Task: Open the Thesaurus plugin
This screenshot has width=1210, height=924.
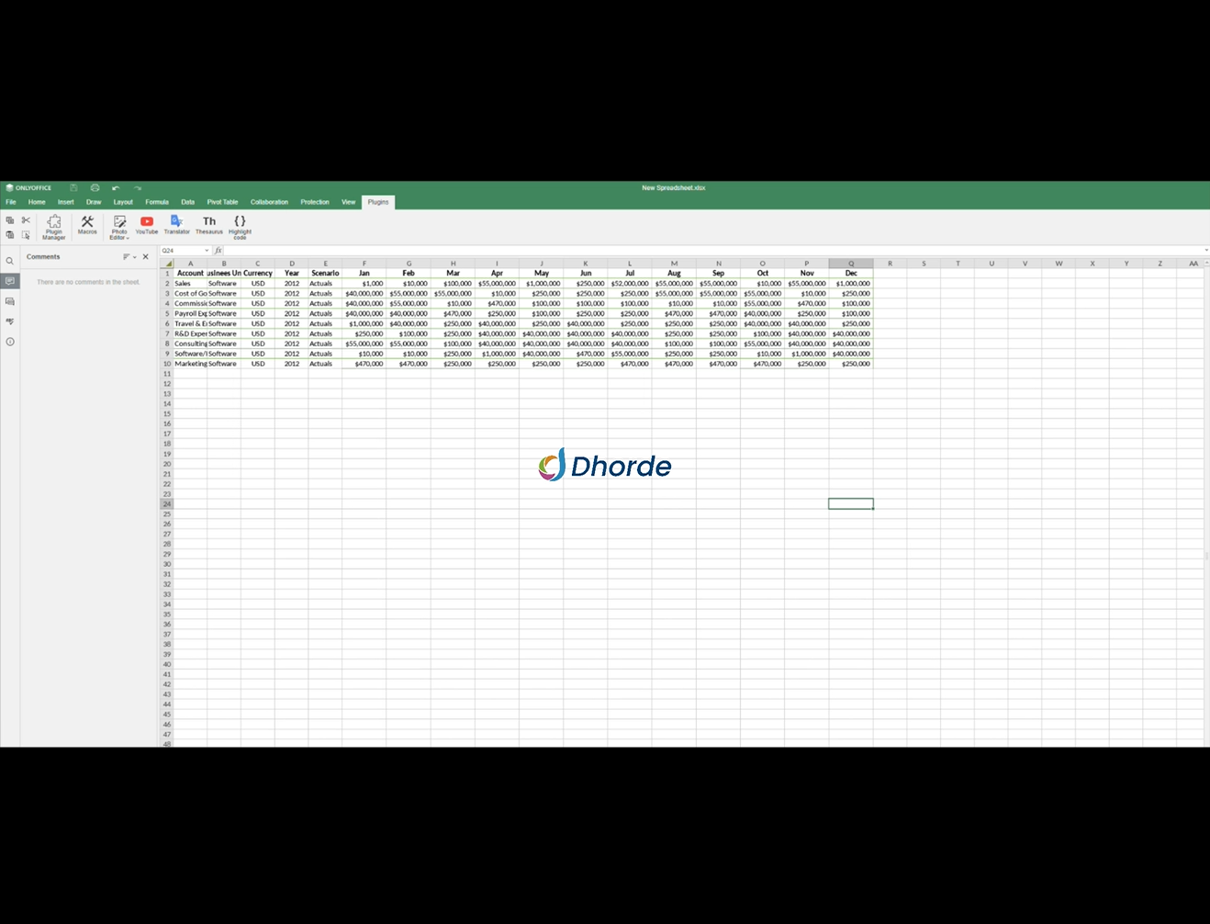Action: (x=209, y=225)
